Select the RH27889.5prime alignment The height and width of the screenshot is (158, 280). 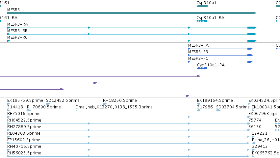point(129,130)
